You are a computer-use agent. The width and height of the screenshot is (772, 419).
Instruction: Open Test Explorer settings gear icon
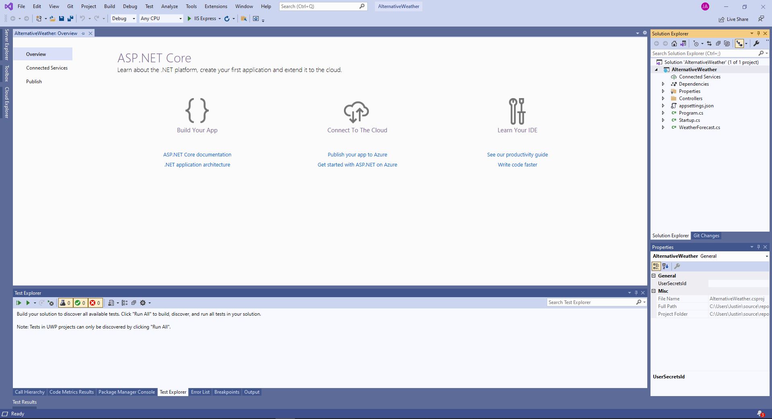[143, 303]
